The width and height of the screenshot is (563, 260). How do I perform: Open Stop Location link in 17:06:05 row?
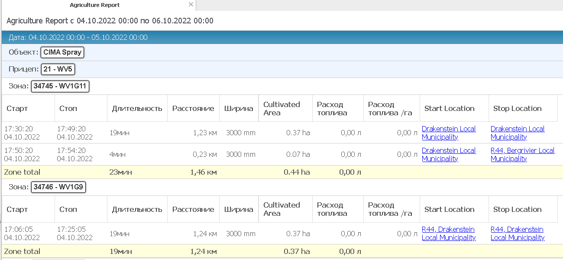(517, 234)
